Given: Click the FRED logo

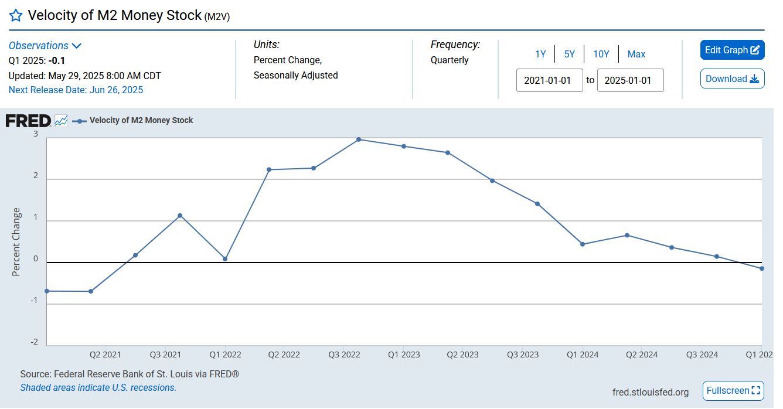Looking at the screenshot, I should pyautogui.click(x=28, y=121).
